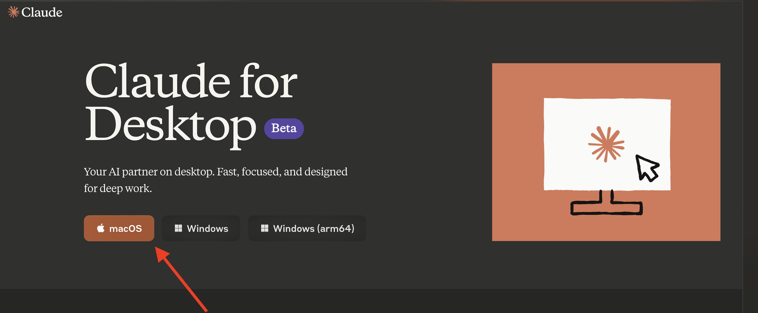Click the darker band below the hero section
The height and width of the screenshot is (313, 758).
389,301
